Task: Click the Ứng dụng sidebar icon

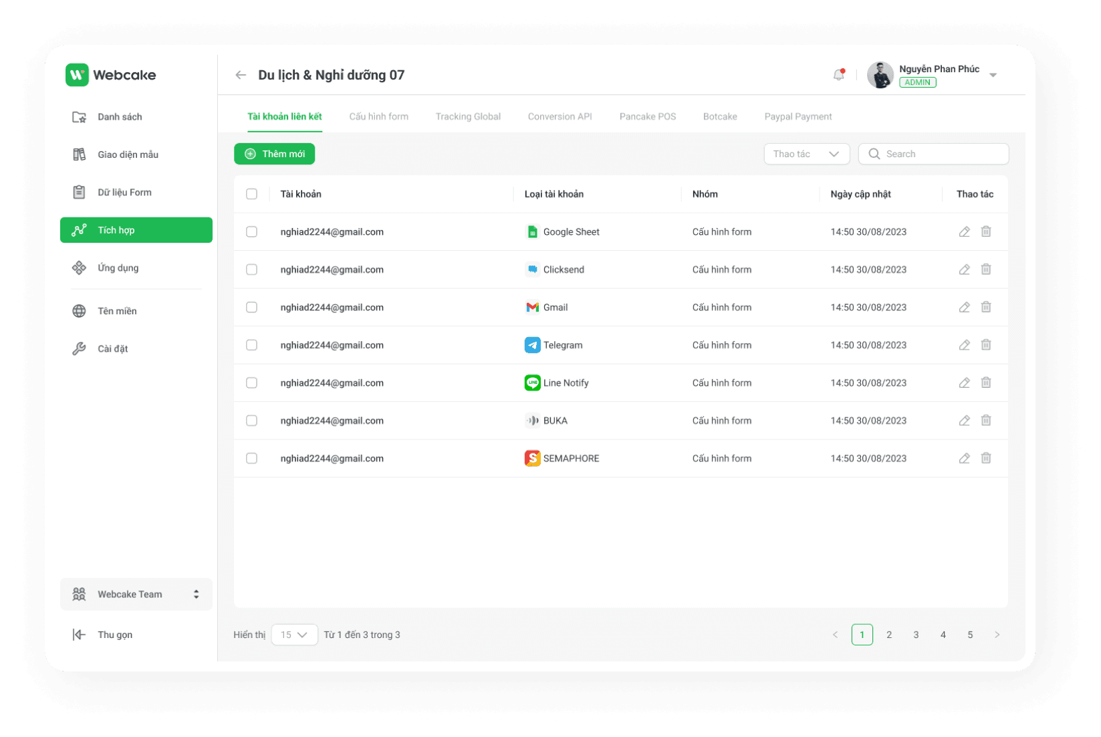Action: tap(79, 268)
